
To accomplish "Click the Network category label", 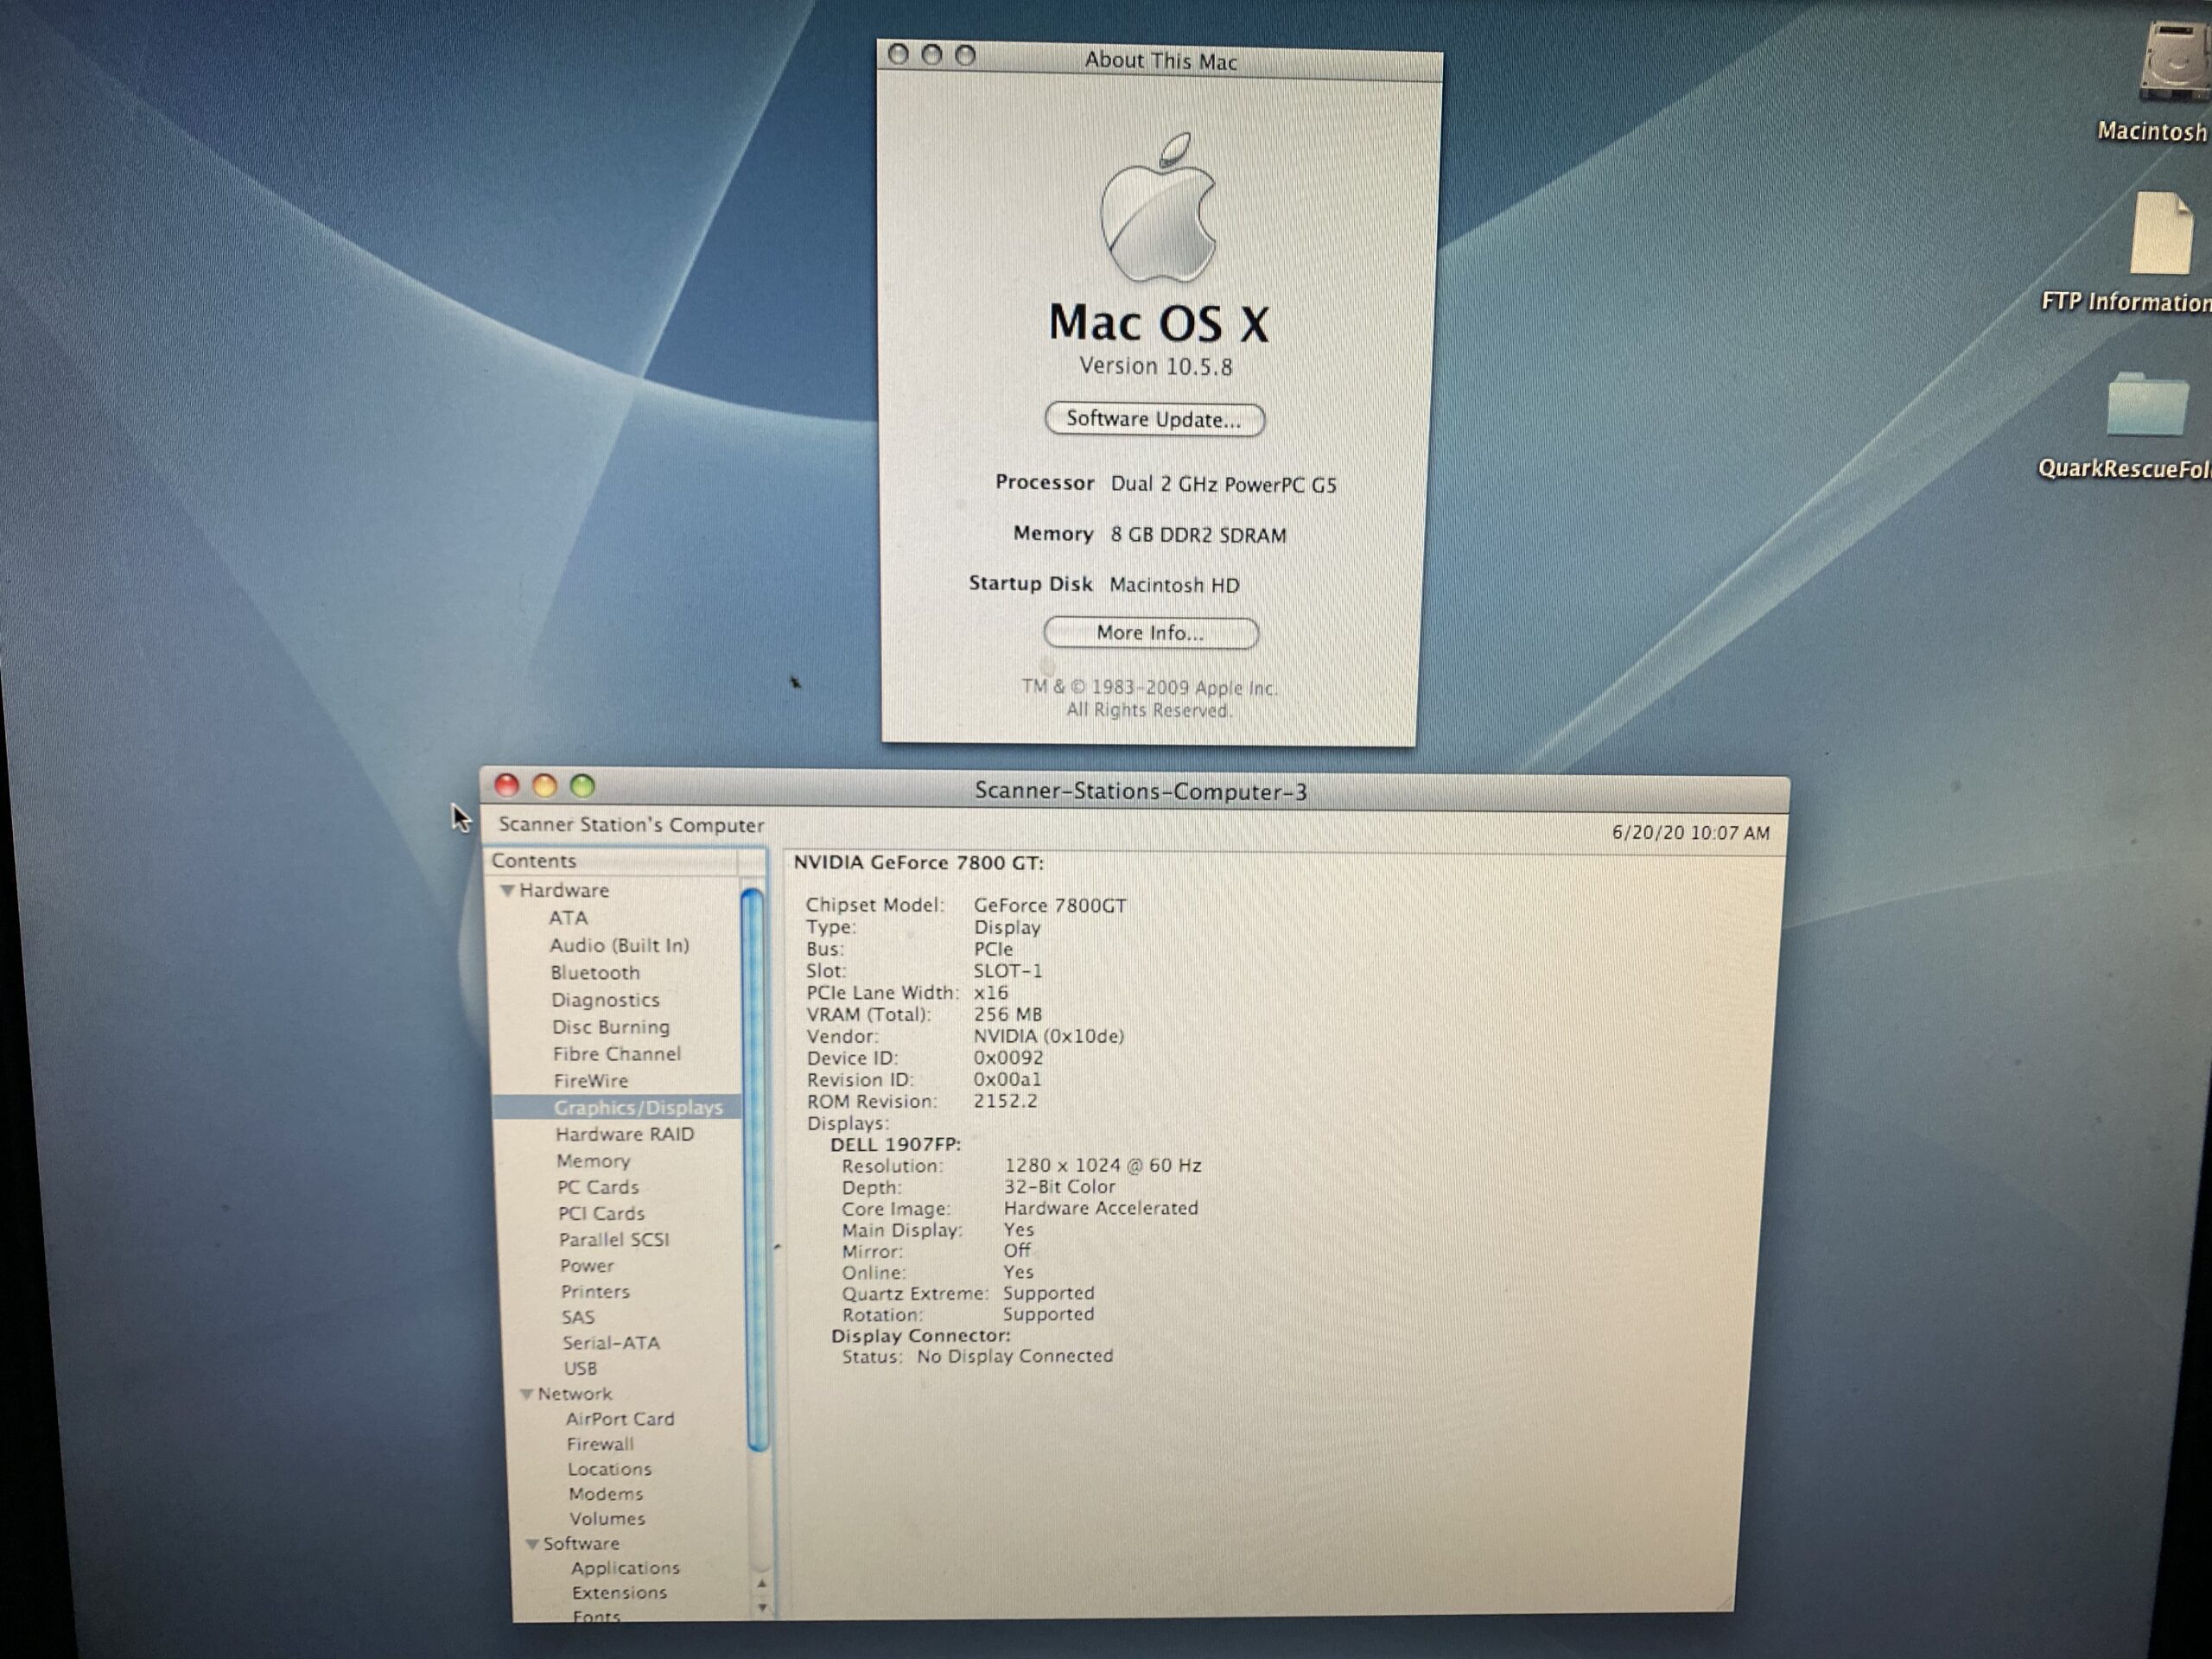I will click(575, 1394).
